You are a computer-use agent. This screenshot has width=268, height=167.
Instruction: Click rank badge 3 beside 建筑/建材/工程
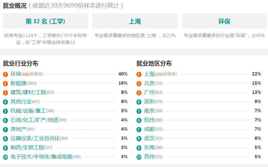coord(5,93)
